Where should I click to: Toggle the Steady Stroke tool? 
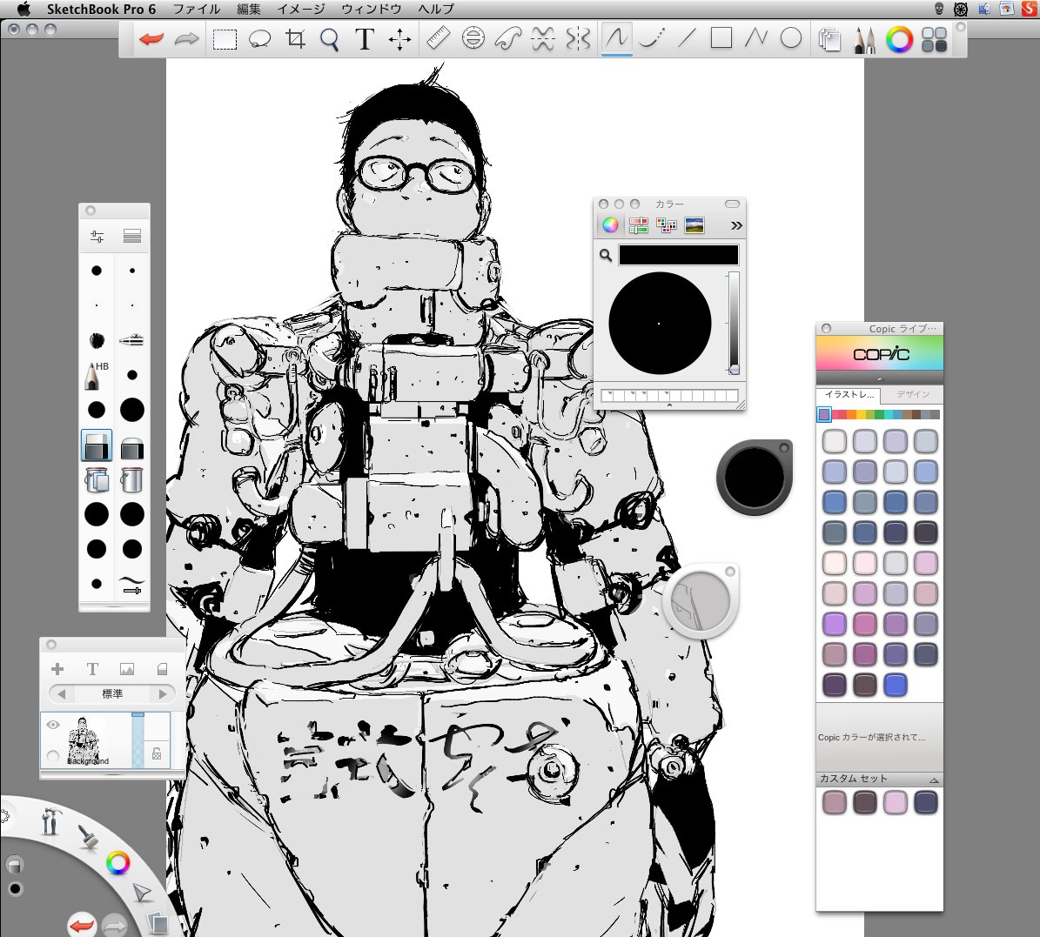(651, 38)
